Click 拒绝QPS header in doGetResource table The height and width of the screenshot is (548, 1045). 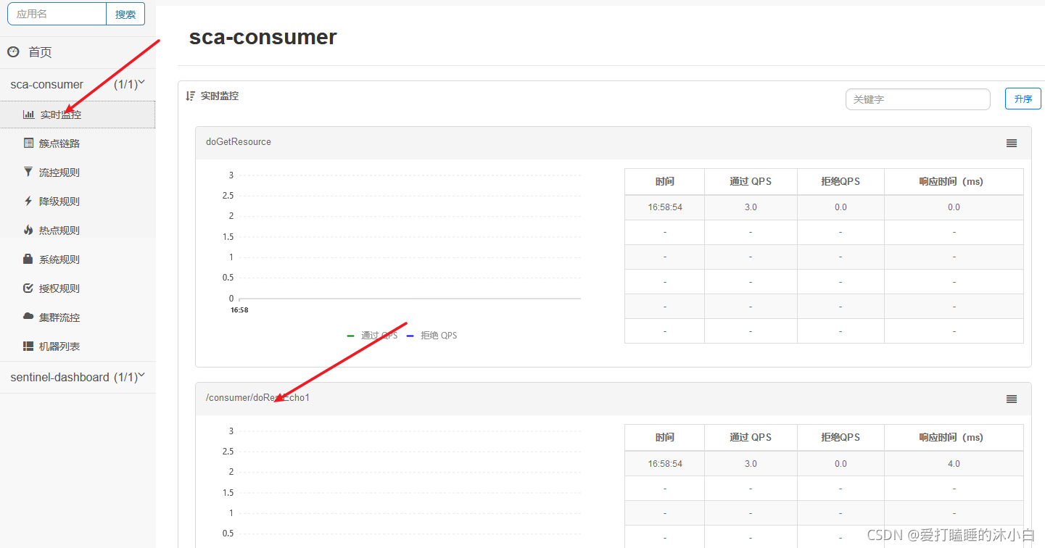pyautogui.click(x=840, y=181)
